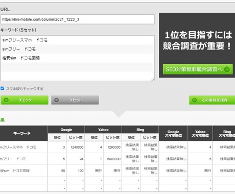Save settings with この条件を保存 button
This screenshot has height=194, width=235.
coord(212,100)
